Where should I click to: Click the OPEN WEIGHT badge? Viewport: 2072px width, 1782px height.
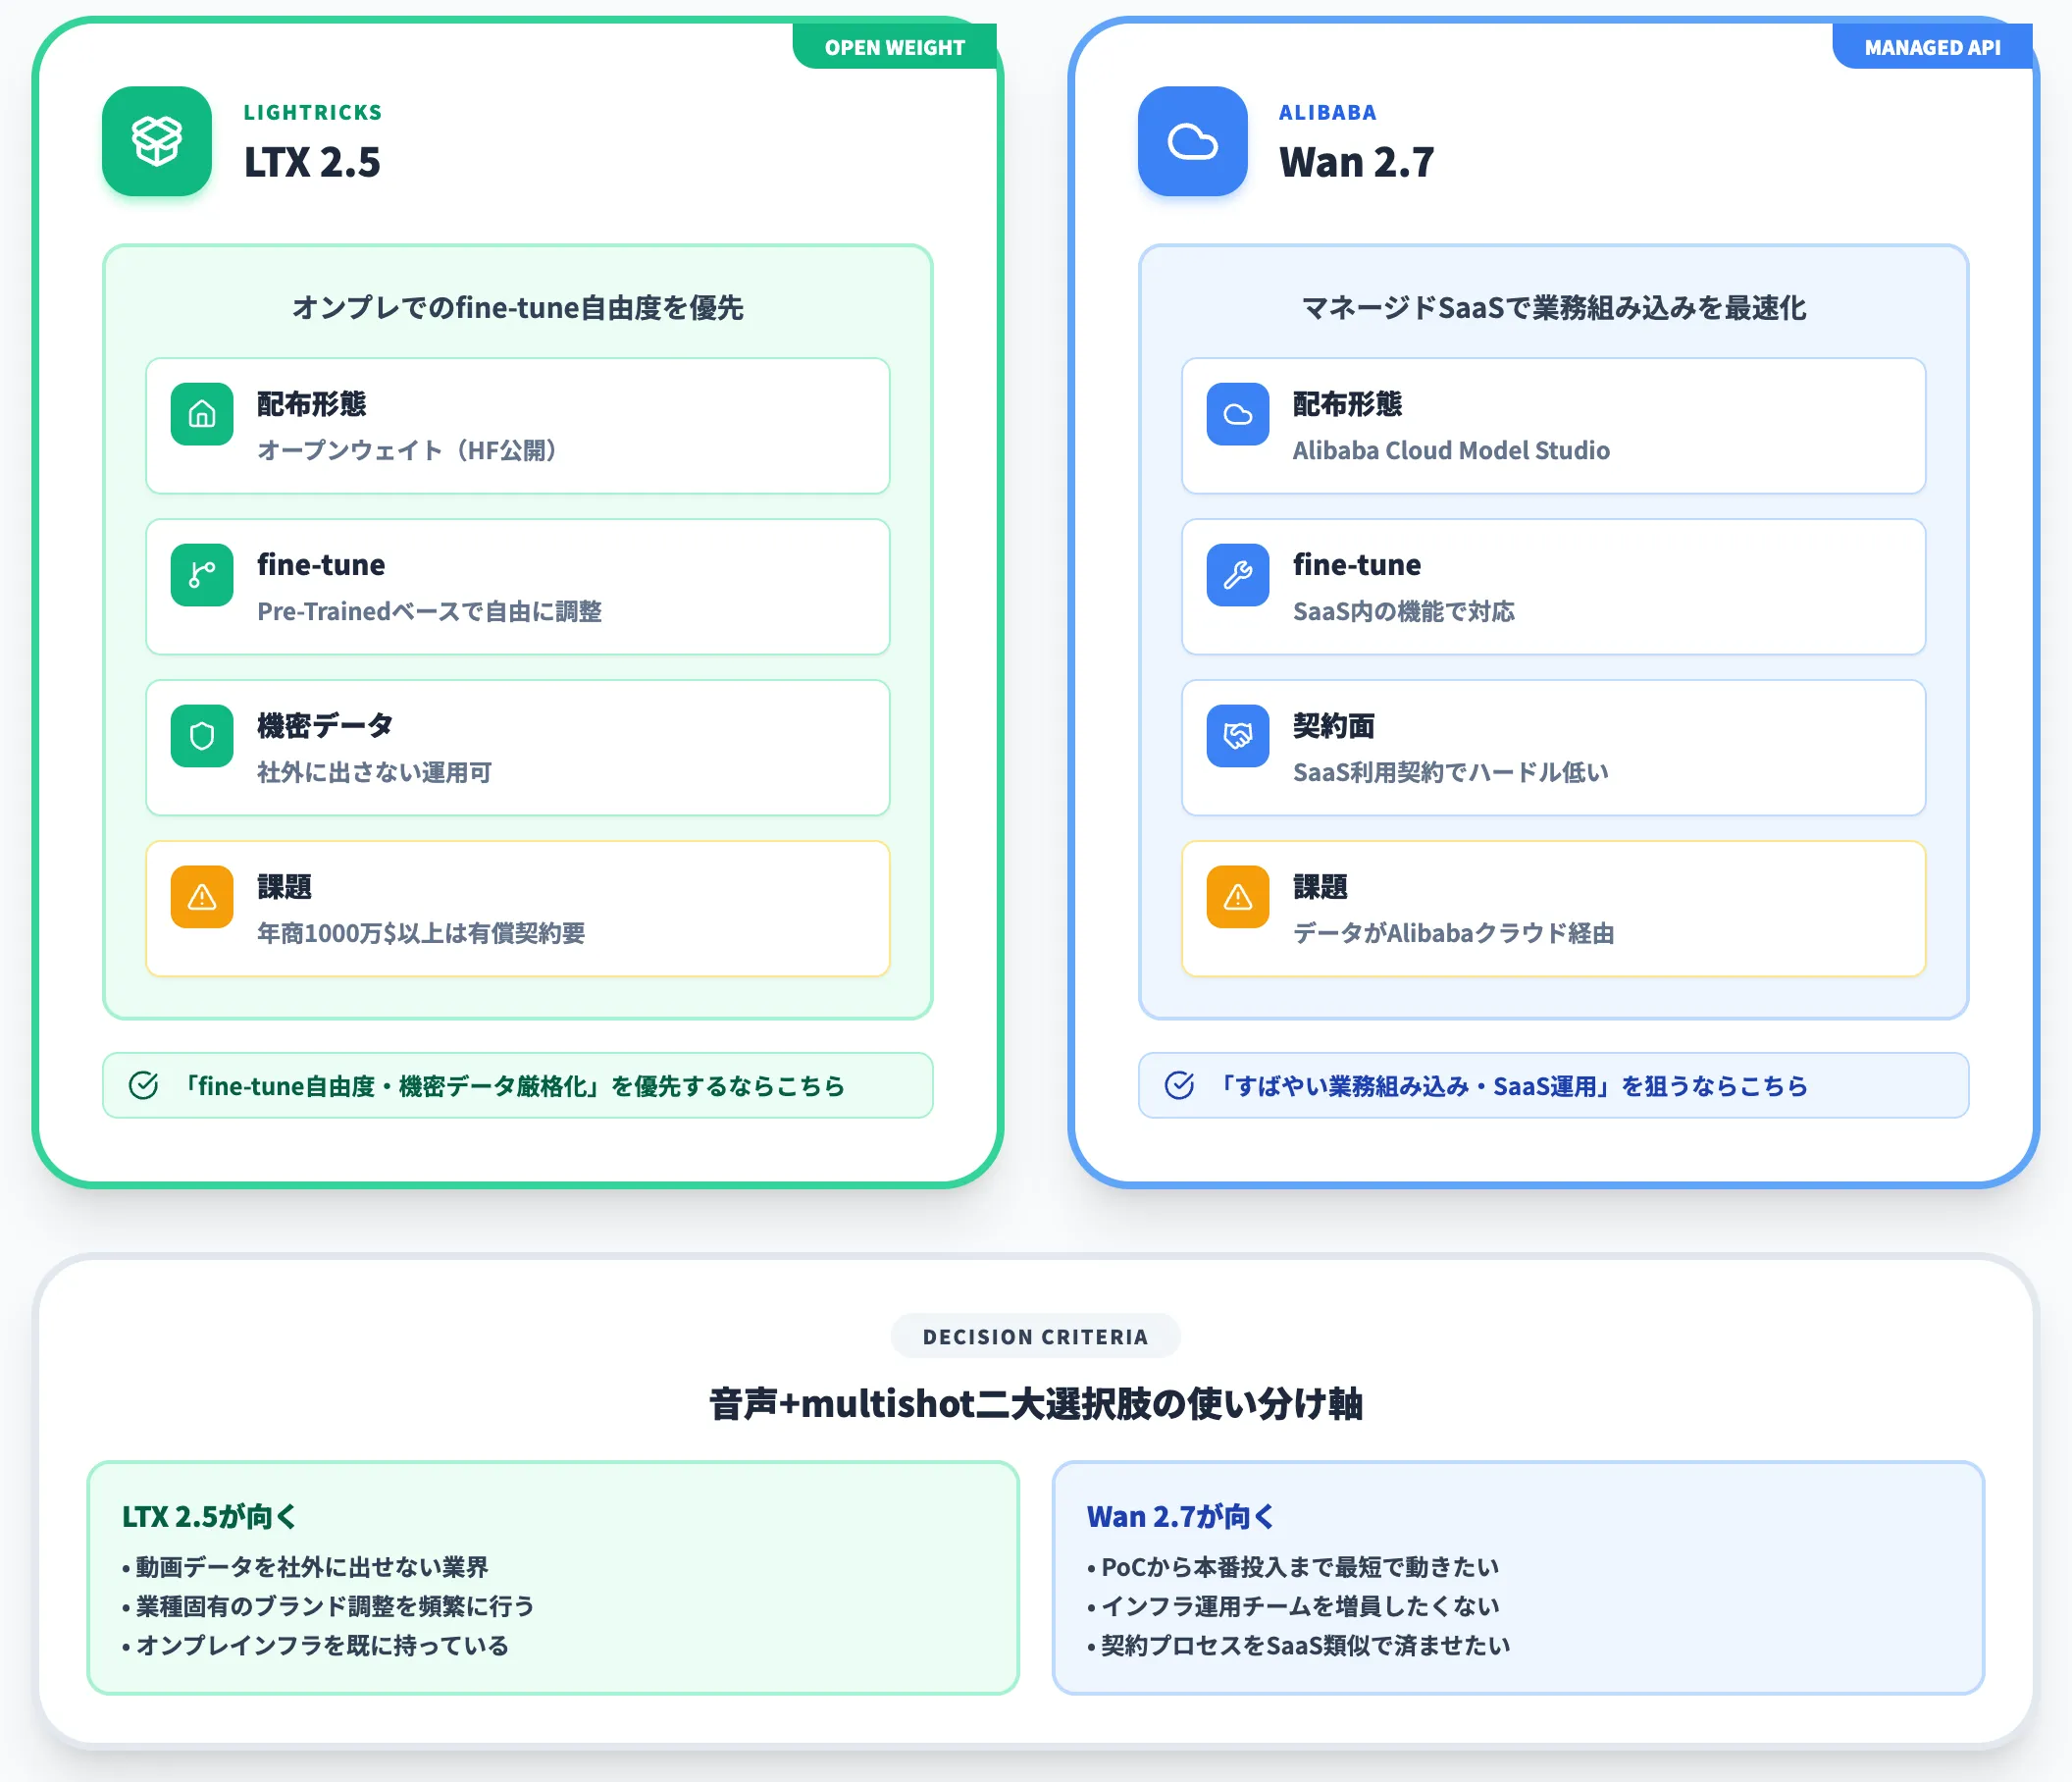(x=895, y=47)
